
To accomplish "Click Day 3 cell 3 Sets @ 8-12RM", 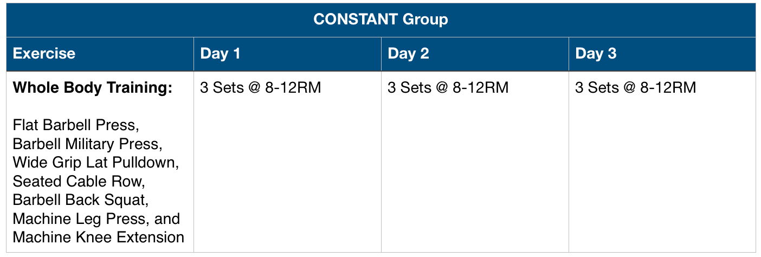I will [x=636, y=88].
